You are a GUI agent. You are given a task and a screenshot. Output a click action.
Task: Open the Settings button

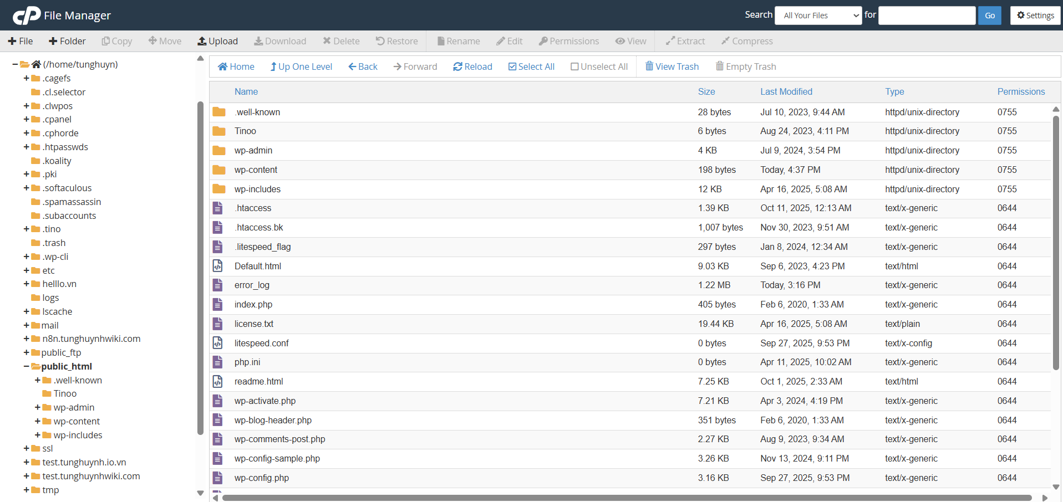[1035, 16]
